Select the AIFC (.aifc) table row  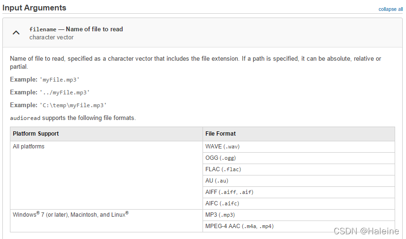coord(299,204)
